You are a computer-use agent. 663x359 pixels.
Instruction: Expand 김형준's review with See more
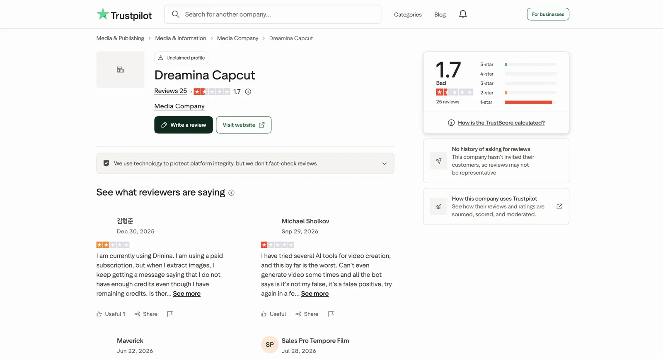coord(187,294)
